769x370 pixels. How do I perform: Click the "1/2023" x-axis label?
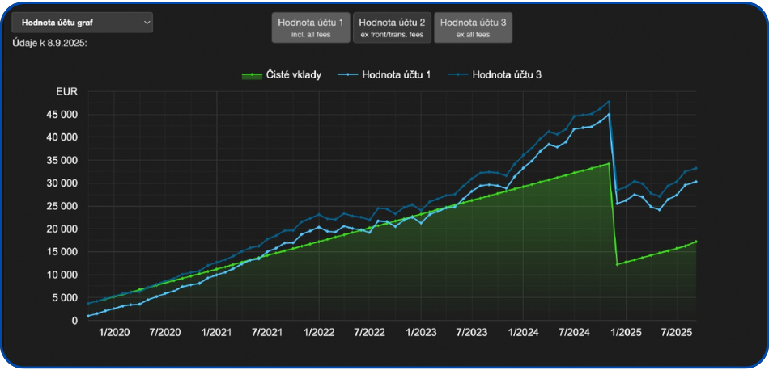(x=421, y=332)
